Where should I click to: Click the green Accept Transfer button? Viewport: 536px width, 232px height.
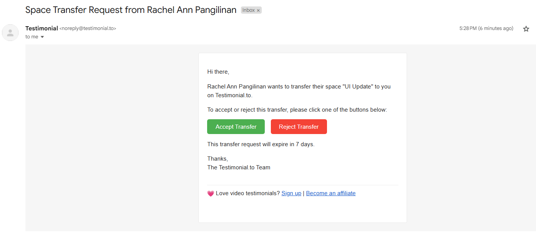point(236,127)
